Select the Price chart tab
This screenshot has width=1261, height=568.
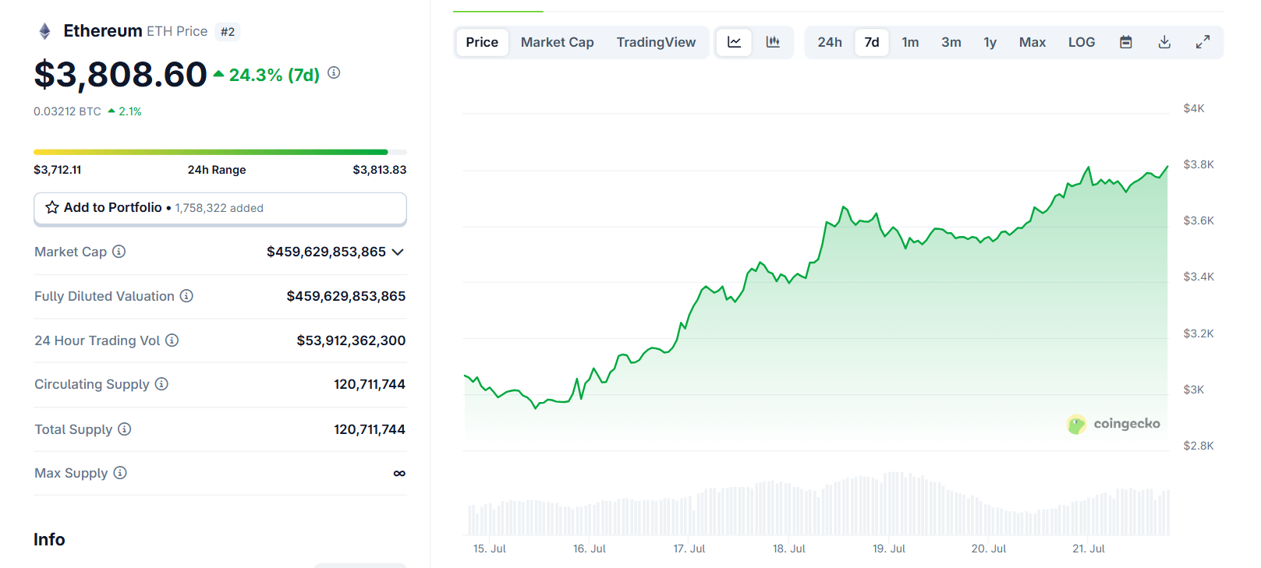pyautogui.click(x=482, y=42)
